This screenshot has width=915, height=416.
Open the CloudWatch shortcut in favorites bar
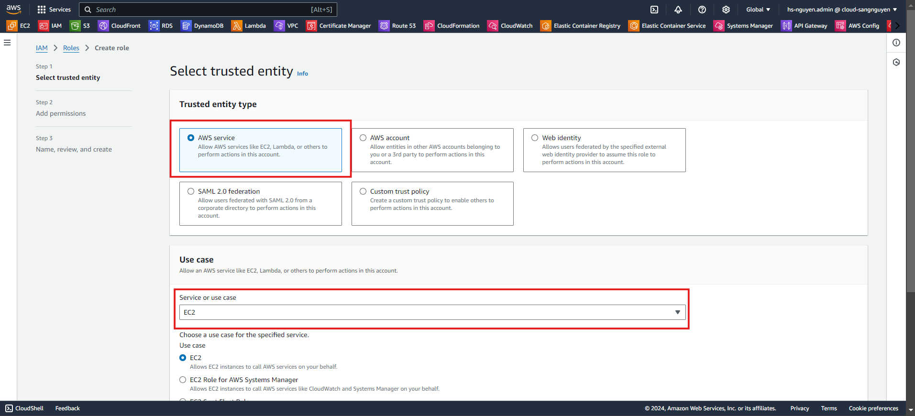pos(510,26)
